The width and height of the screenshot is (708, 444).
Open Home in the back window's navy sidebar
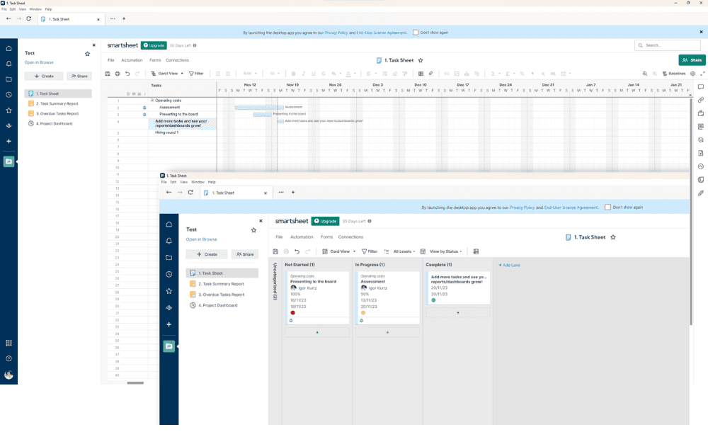8,48
